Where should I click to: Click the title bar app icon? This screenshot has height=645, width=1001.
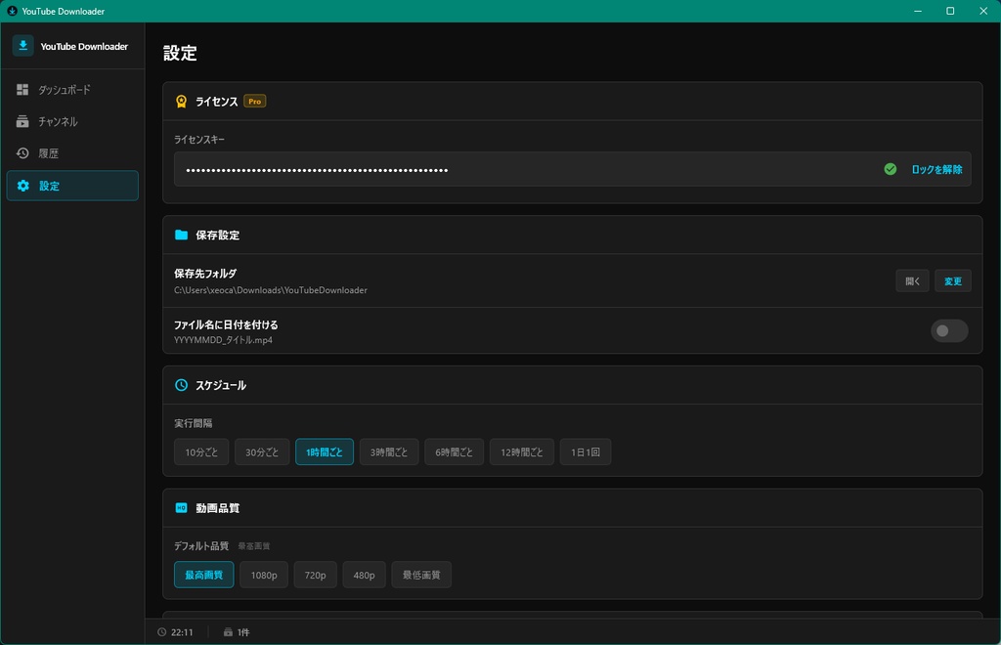point(12,11)
